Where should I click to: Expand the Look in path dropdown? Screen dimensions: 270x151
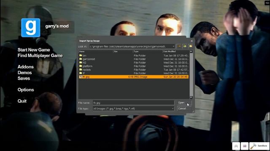click(173, 47)
